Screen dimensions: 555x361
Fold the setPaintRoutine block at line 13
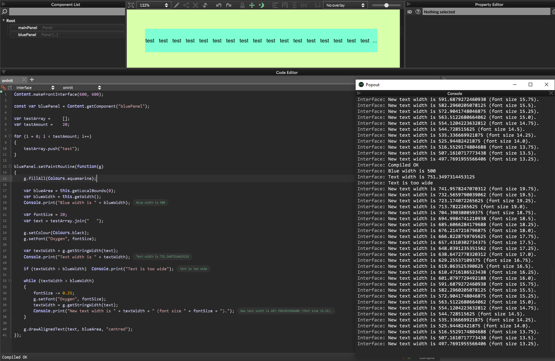pyautogui.click(x=10, y=166)
